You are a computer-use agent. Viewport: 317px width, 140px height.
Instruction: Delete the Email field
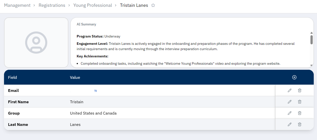[300, 90]
